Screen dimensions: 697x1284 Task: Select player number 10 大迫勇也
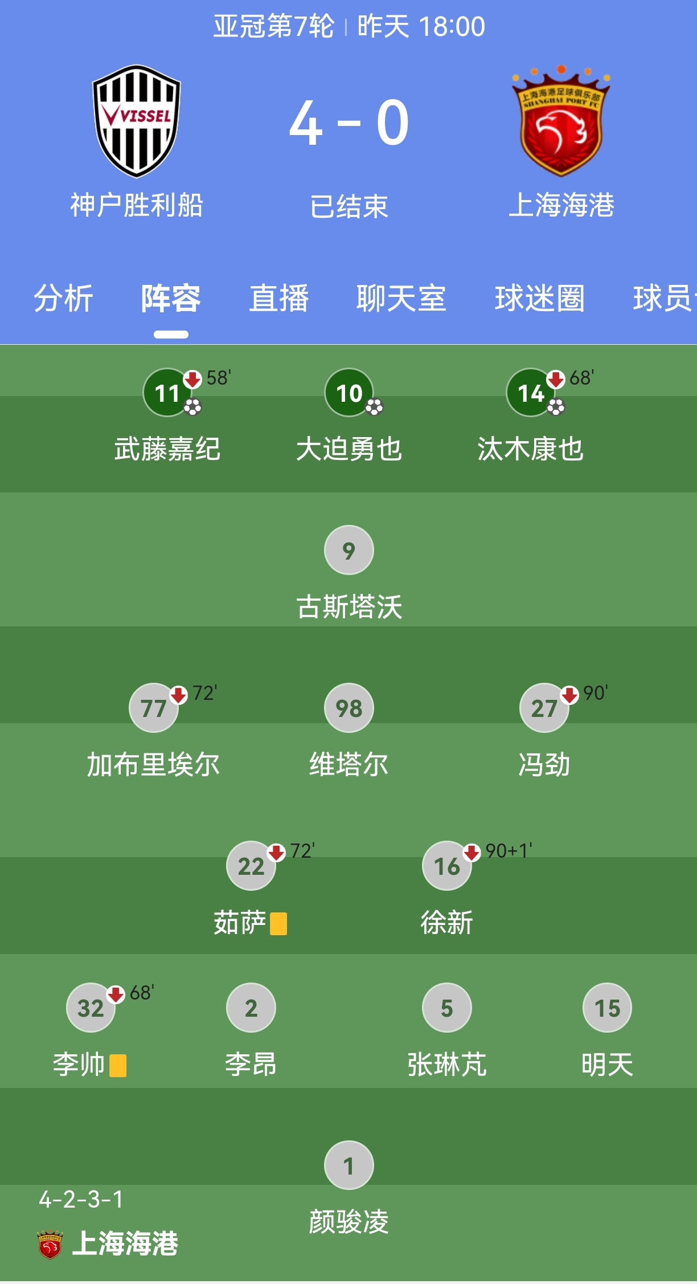coord(349,393)
